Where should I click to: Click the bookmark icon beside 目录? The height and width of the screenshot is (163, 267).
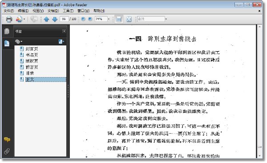tap(22, 73)
